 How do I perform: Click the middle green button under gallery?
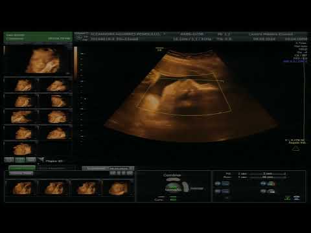(x=19, y=160)
